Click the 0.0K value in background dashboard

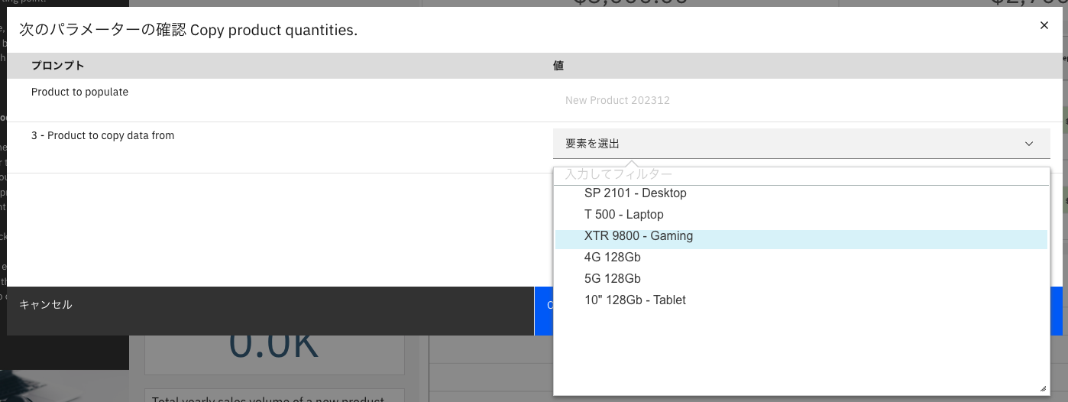(x=273, y=346)
